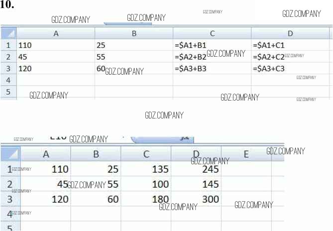Click the Select All corner of the top sheet
This screenshot has height=231, width=333.
pos(8,33)
